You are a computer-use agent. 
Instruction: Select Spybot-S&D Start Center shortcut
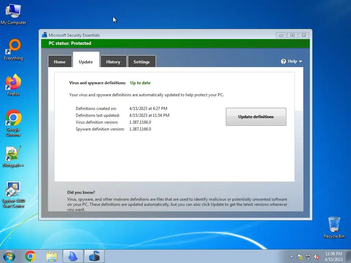pos(13,195)
